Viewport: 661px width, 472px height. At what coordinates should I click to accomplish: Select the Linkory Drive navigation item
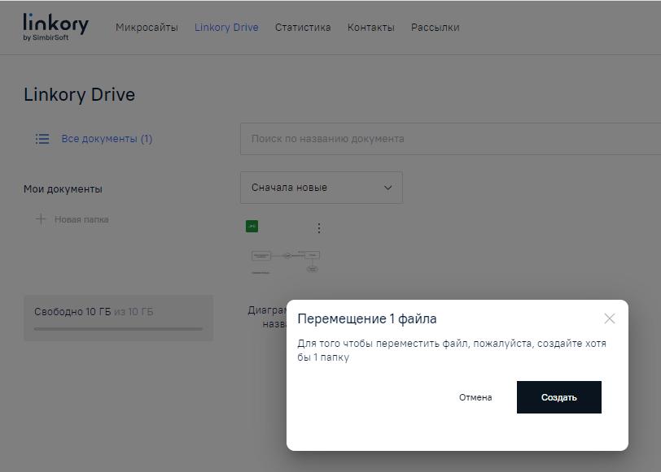226,27
